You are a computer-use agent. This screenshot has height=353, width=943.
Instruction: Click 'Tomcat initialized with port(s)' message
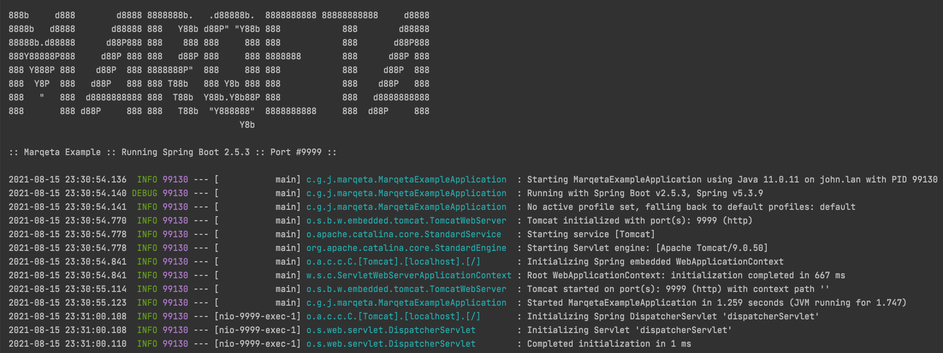click(x=639, y=221)
